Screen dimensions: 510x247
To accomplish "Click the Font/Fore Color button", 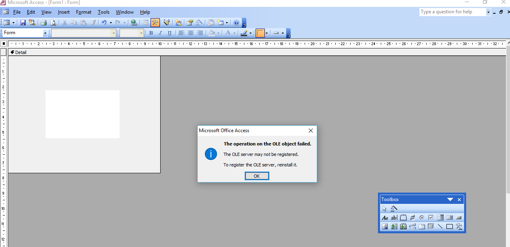I will click(x=228, y=33).
